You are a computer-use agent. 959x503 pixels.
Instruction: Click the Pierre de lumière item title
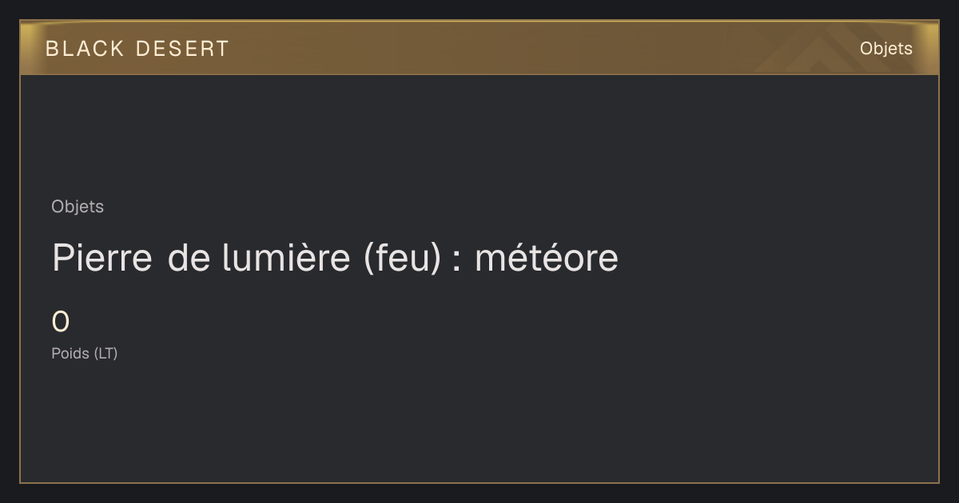(335, 258)
